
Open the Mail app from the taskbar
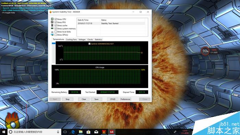[96, 132]
